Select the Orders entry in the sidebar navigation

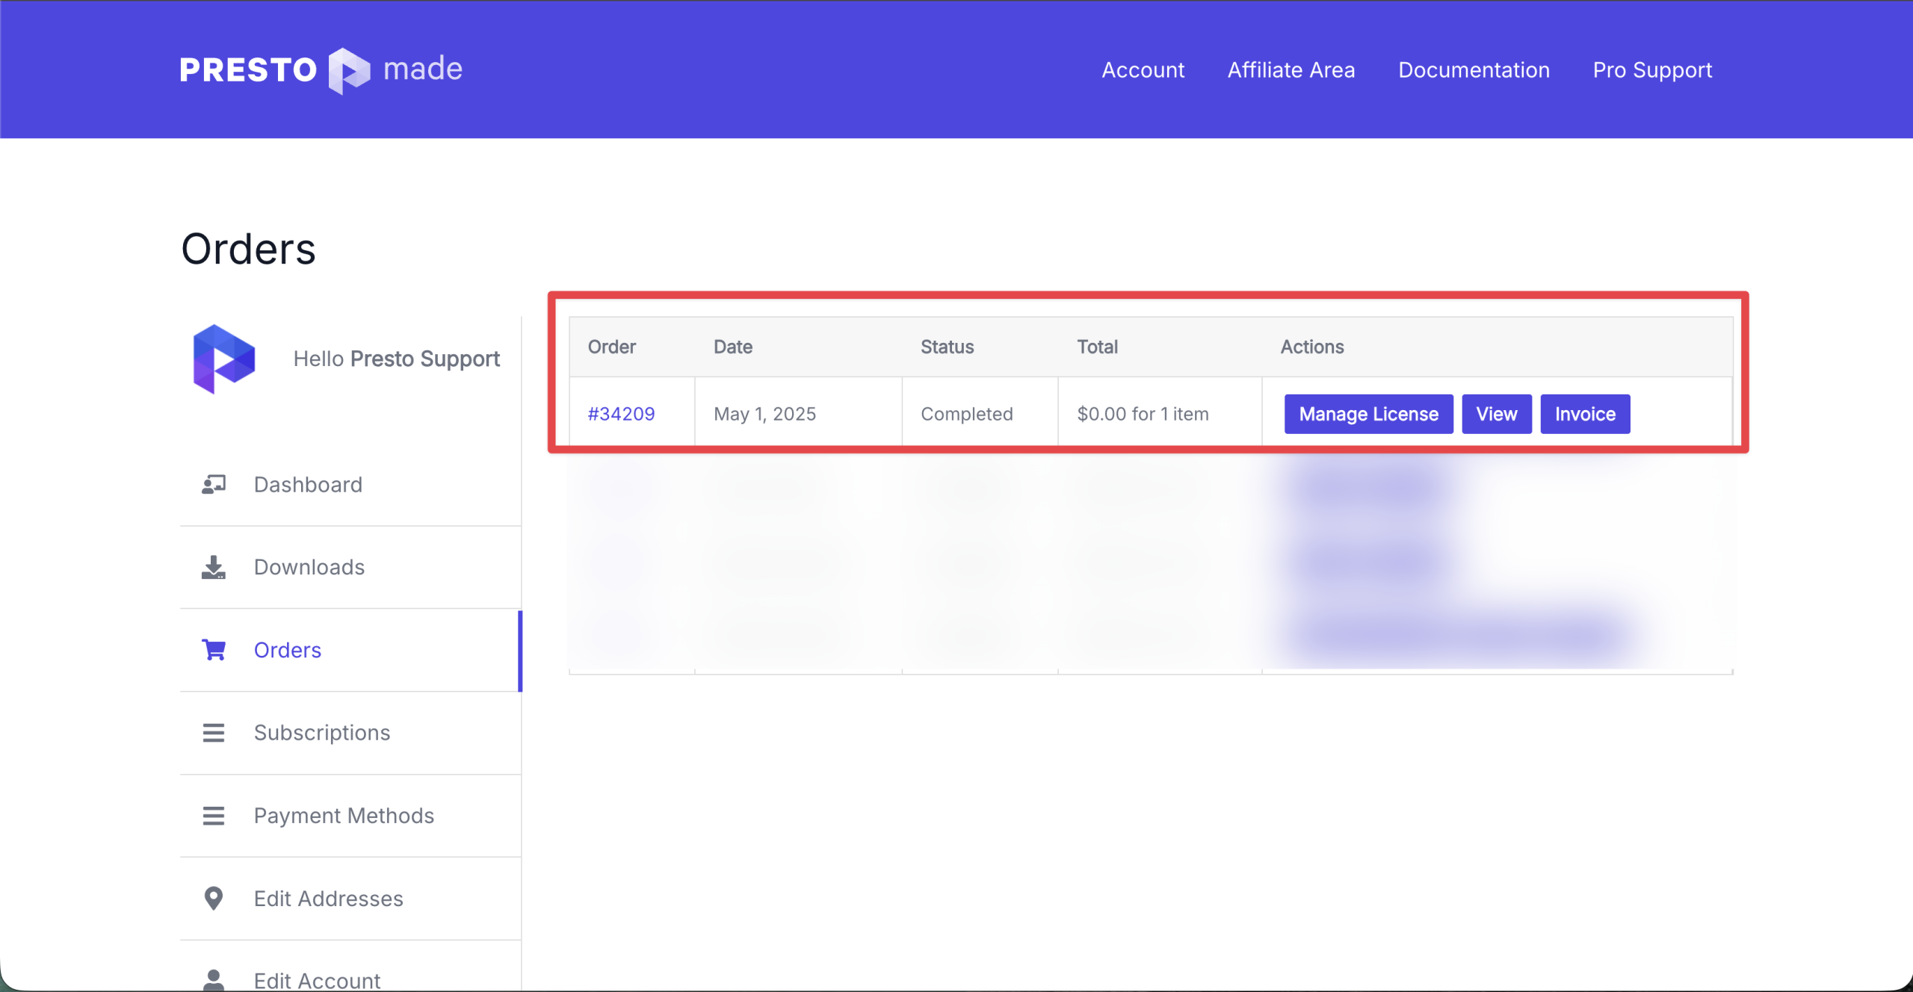[287, 650]
